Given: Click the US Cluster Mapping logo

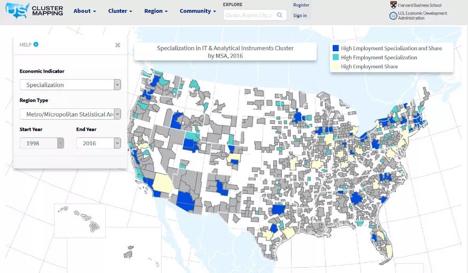Looking at the screenshot, I should coord(34,11).
